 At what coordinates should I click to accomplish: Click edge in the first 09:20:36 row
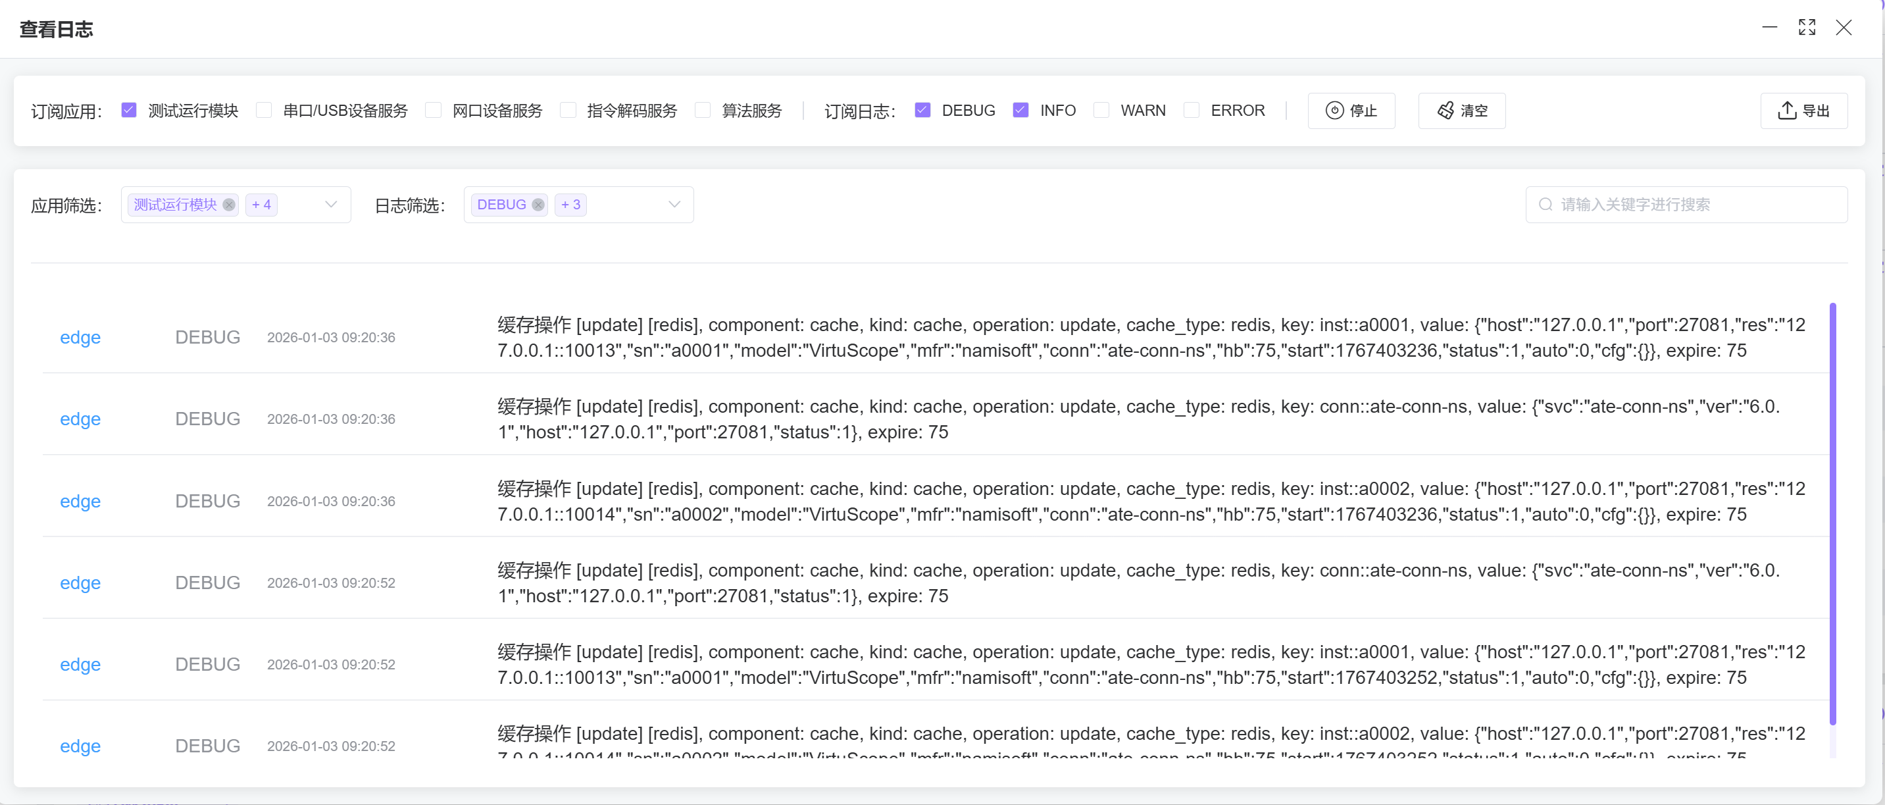click(x=80, y=338)
